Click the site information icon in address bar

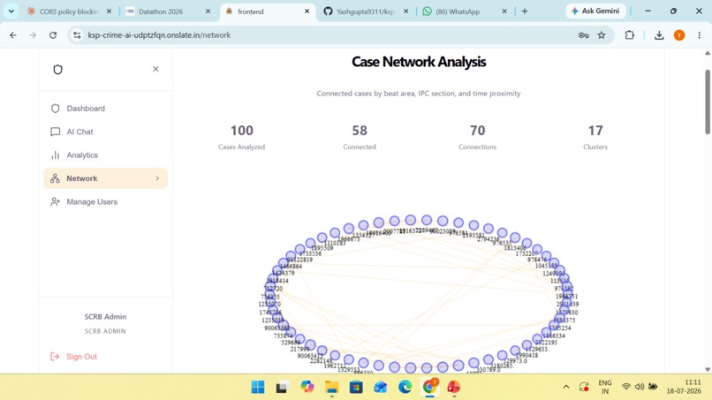pos(77,35)
